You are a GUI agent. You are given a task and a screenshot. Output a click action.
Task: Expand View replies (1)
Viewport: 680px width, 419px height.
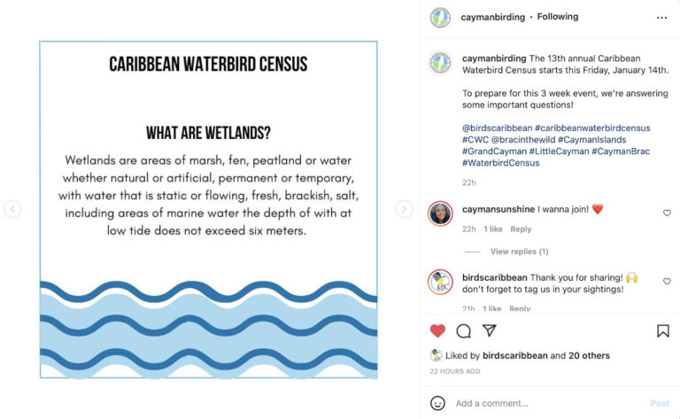pyautogui.click(x=519, y=252)
